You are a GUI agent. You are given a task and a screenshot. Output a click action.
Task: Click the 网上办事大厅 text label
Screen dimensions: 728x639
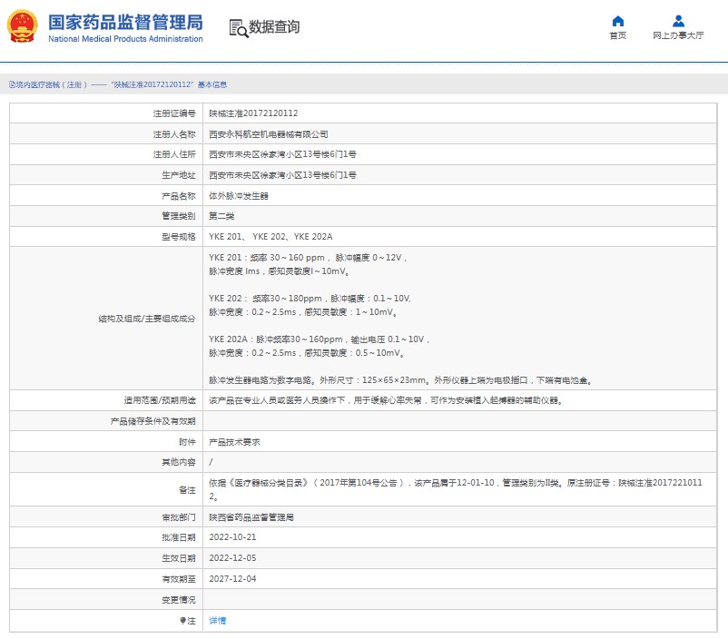coord(678,36)
